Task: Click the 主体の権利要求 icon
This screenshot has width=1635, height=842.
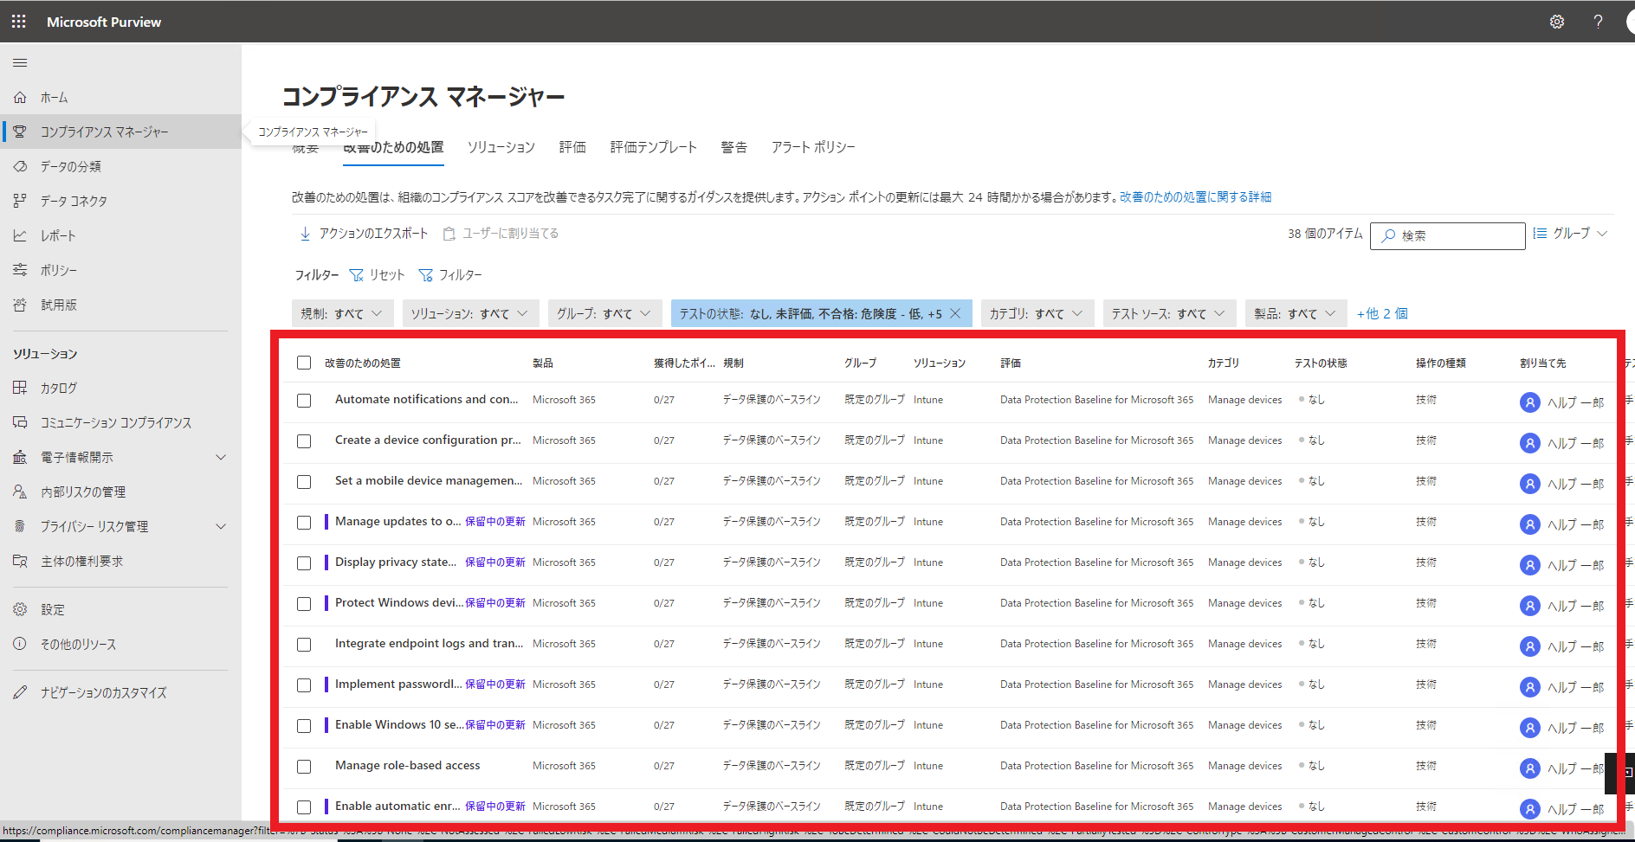Action: (20, 561)
